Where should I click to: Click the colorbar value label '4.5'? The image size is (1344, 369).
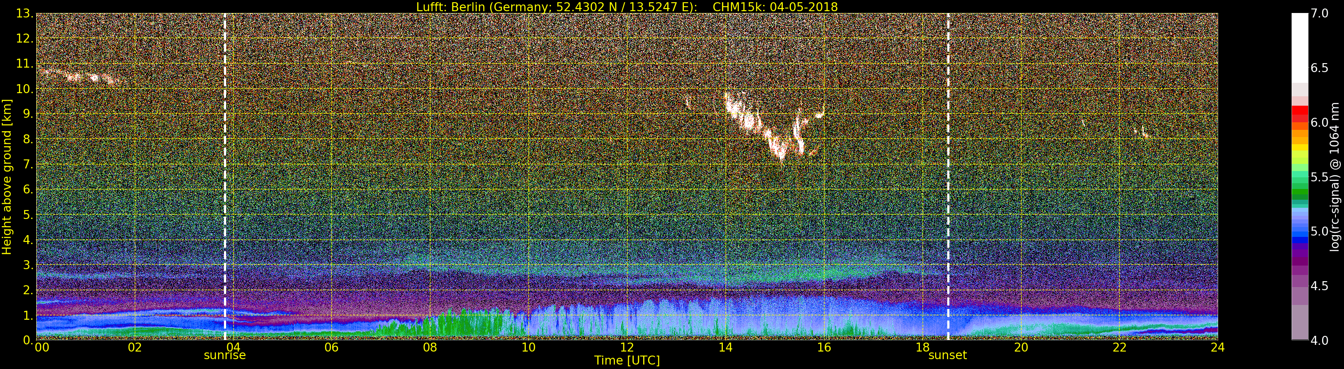[1319, 286]
